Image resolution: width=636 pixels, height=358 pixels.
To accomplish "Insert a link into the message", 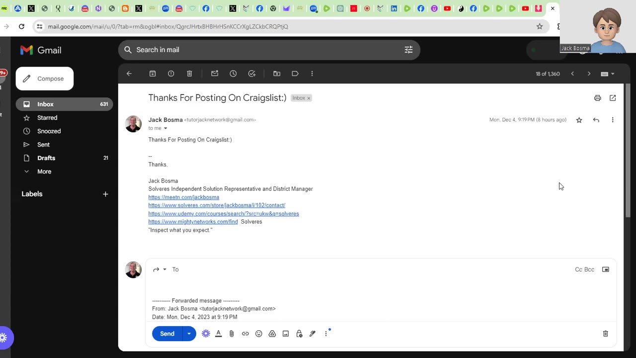I will click(245, 334).
